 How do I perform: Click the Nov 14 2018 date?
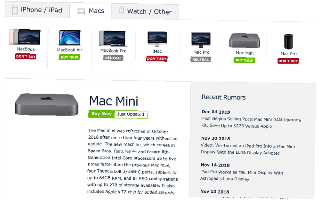pyautogui.click(x=215, y=165)
